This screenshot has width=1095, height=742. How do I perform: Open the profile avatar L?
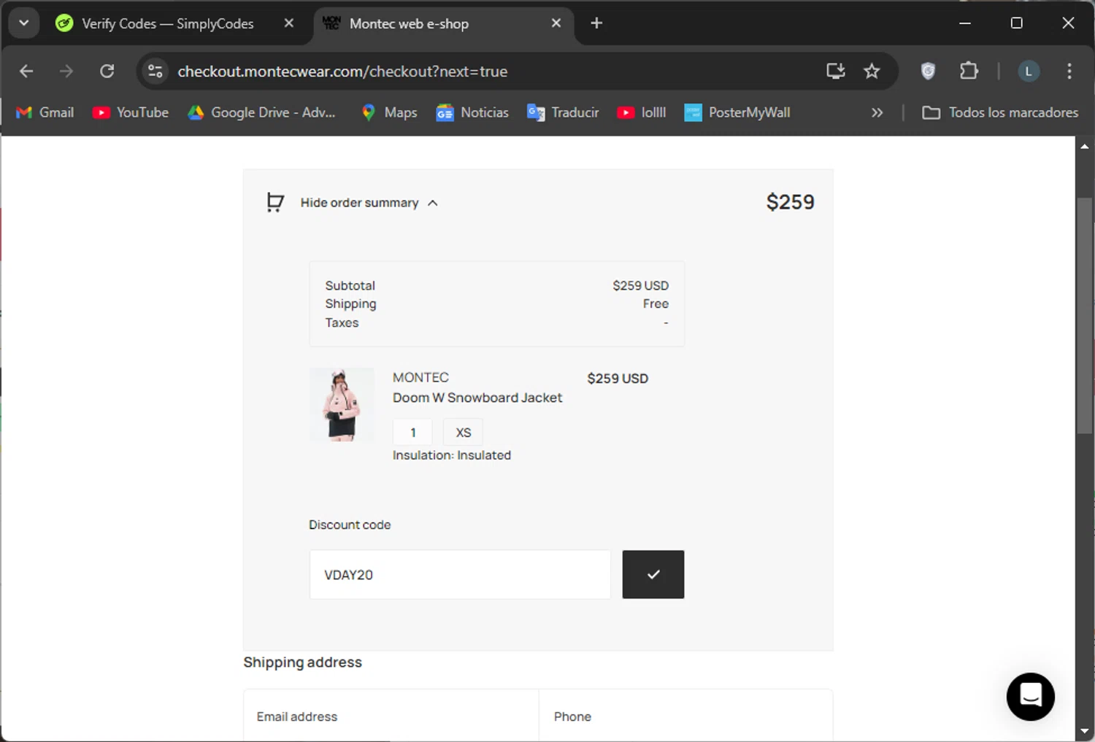1029,72
